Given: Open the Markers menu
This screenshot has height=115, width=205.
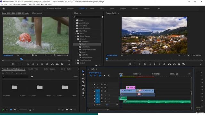Looking at the screenshot, I should pos(24,4).
